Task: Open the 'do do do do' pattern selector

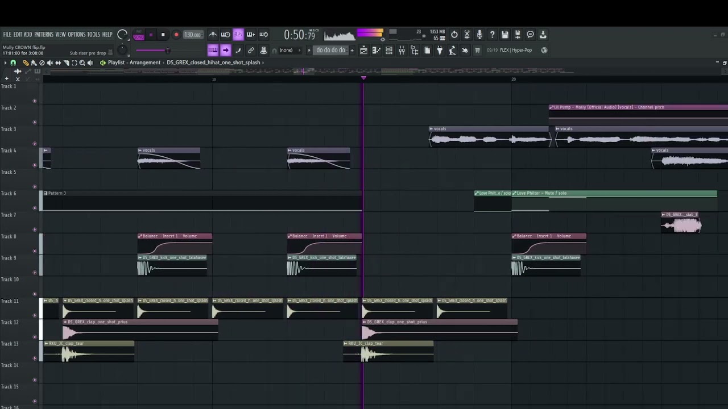Action: tap(330, 50)
